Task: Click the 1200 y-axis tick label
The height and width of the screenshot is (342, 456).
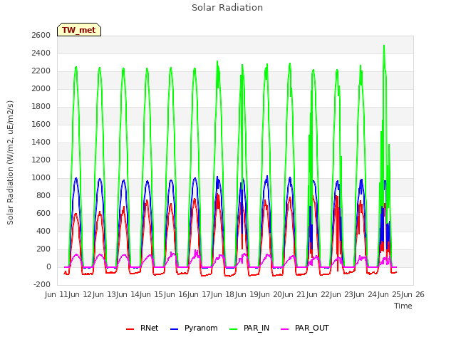Action: [x=41, y=160]
